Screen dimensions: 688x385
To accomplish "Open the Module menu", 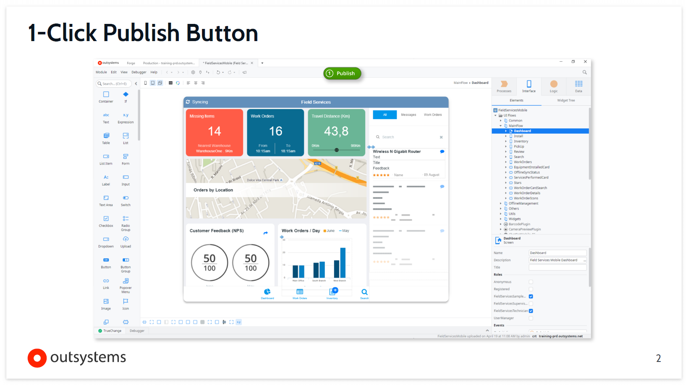I will point(101,72).
